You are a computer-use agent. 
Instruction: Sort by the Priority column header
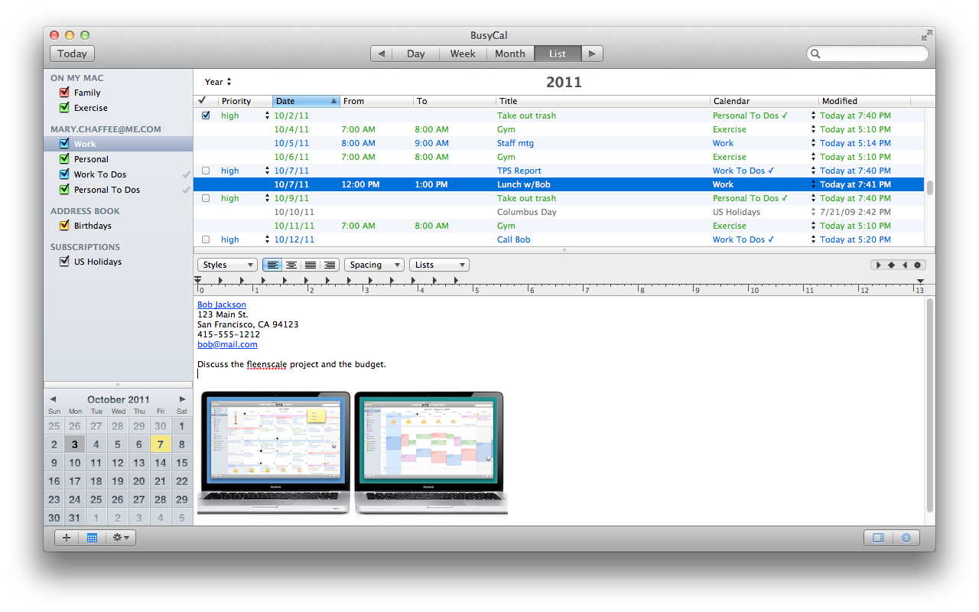(x=245, y=100)
